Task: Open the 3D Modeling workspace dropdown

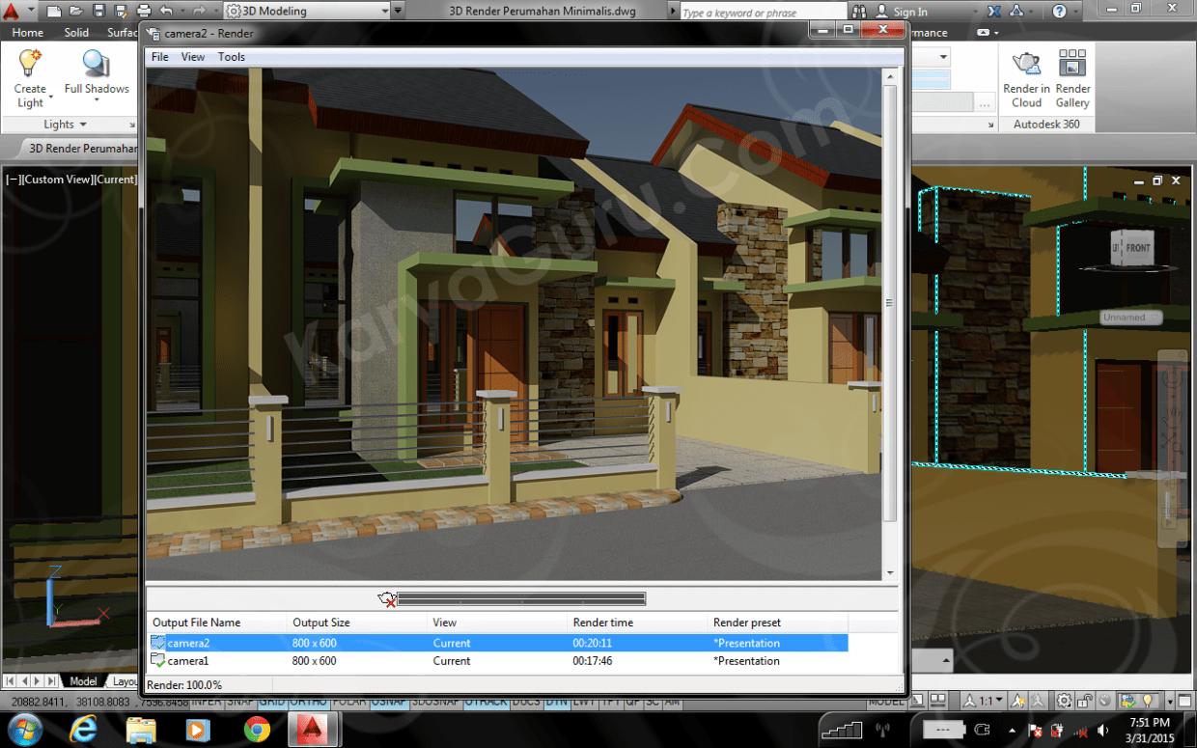Action: [x=307, y=12]
